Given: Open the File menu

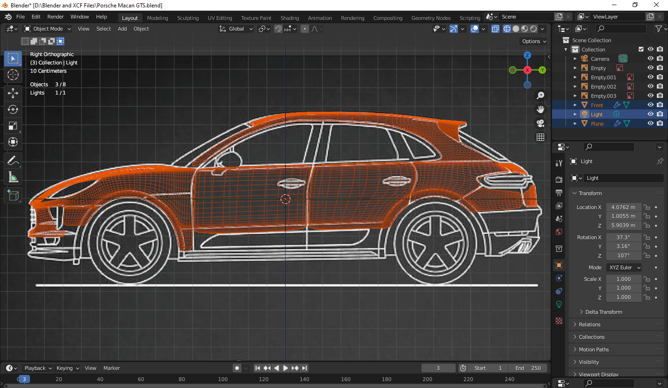Looking at the screenshot, I should click(x=20, y=17).
